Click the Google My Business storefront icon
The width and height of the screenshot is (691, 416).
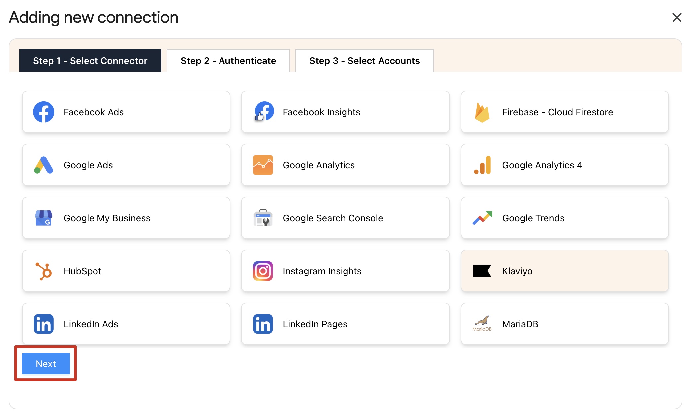pos(44,218)
